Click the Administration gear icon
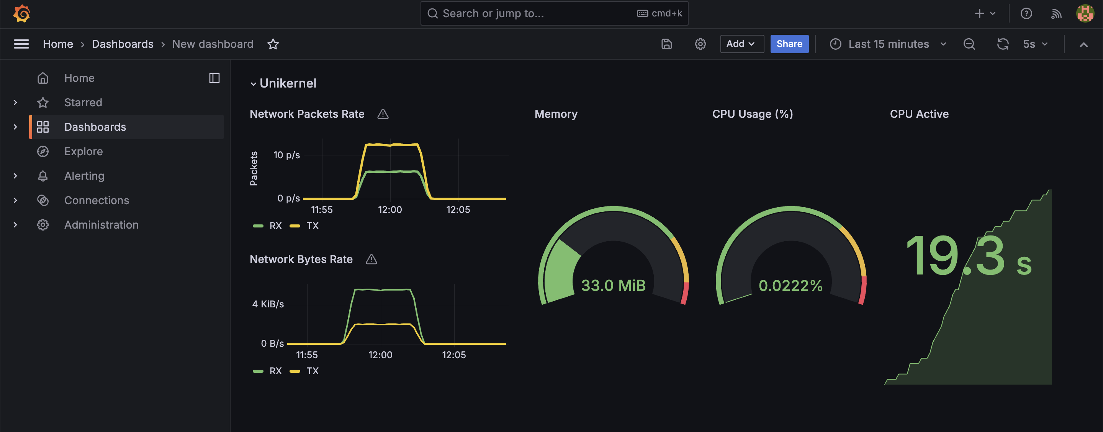Screen dimensions: 1103x432 (x=43, y=225)
